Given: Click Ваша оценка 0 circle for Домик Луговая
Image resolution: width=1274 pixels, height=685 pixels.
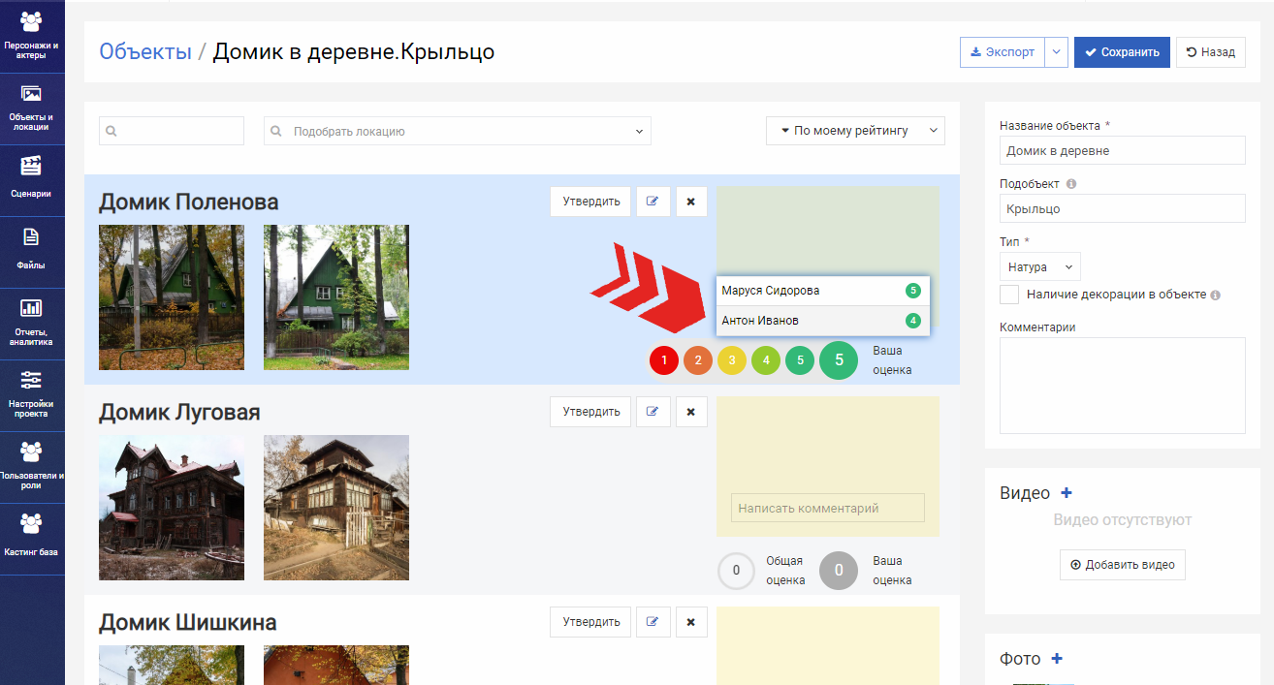Looking at the screenshot, I should (839, 571).
